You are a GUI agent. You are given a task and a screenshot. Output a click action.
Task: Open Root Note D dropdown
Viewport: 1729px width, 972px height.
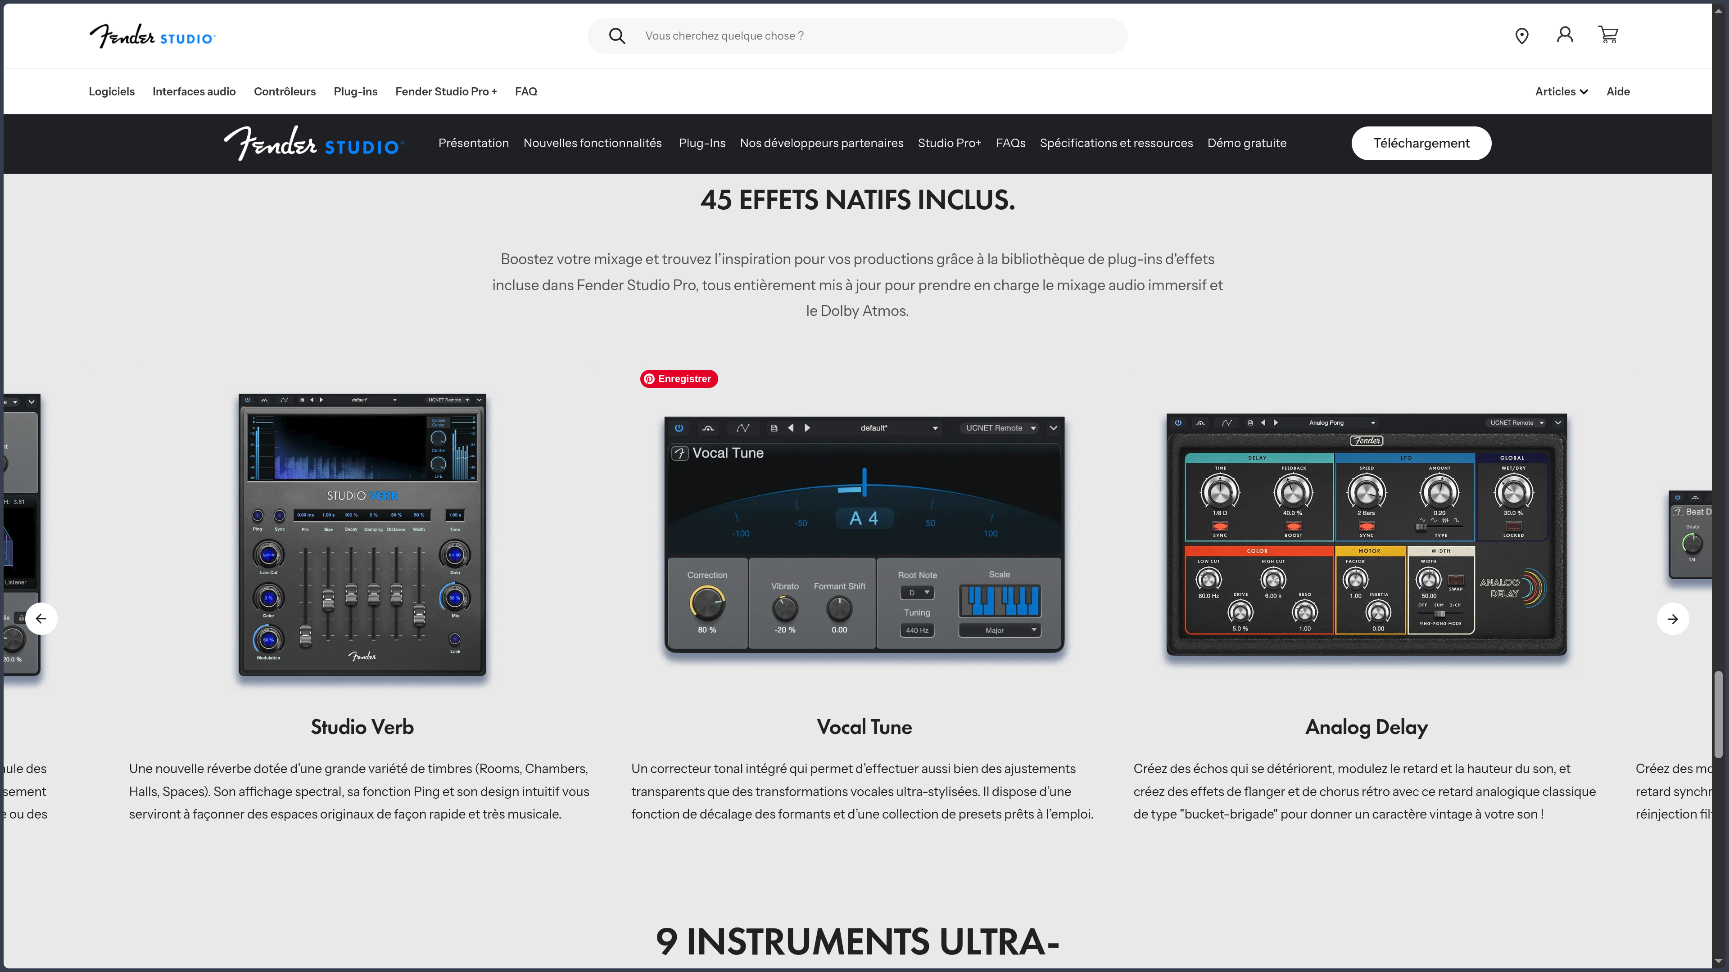point(917,593)
